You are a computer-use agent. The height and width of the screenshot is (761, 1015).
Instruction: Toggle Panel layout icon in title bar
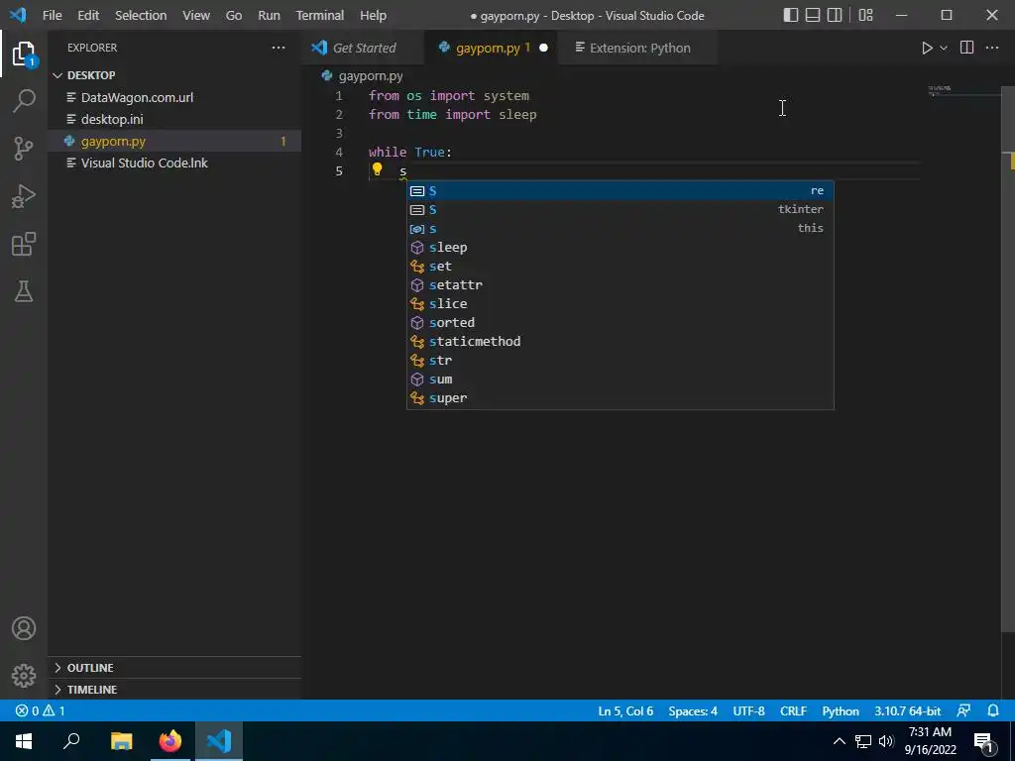coord(813,15)
